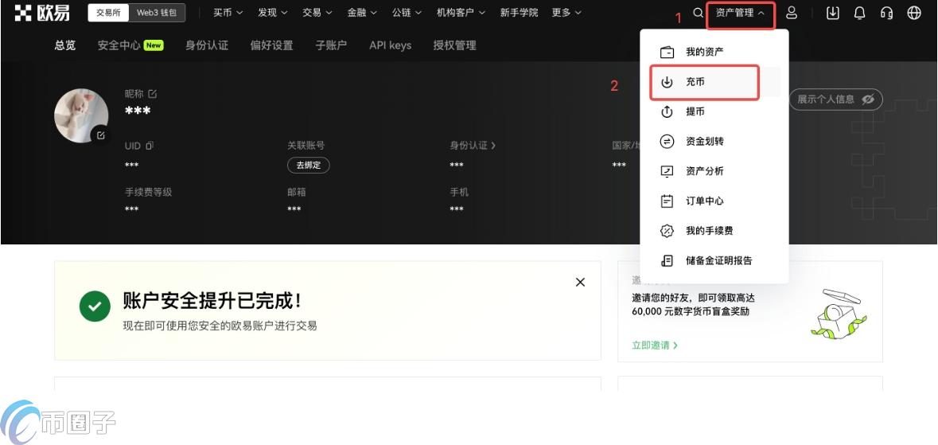
Task: Switch to the 授权管理 tab
Action: 454,45
